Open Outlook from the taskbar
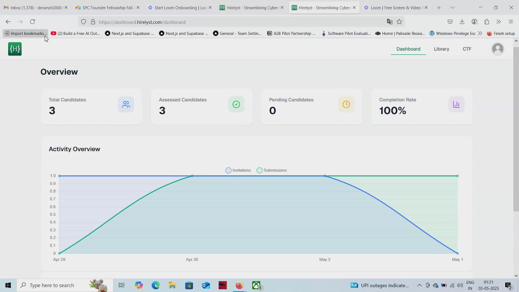Screen dimensions: 519x292 [206, 286]
